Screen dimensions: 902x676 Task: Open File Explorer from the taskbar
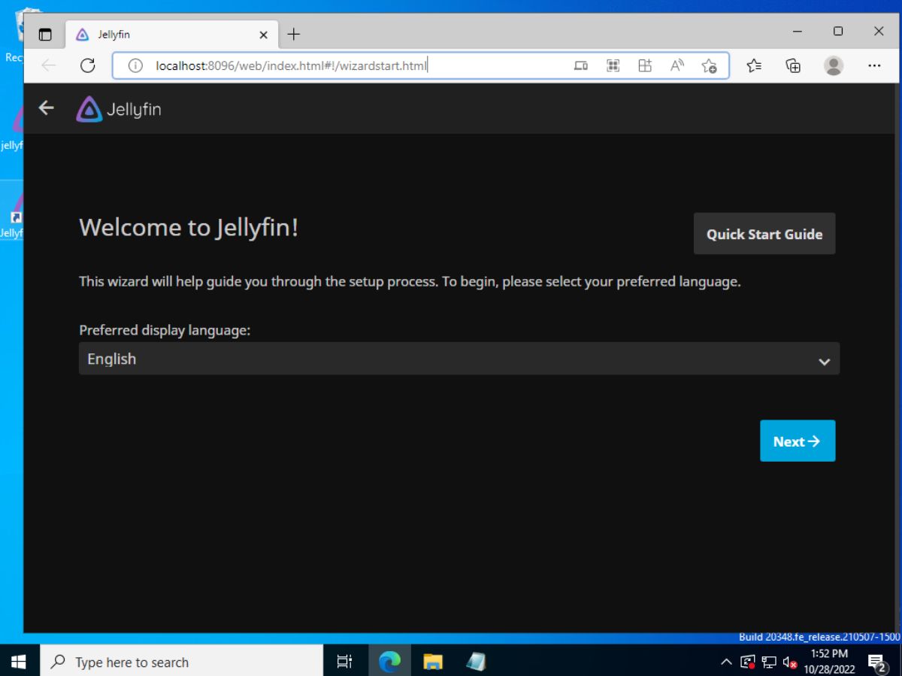coord(433,662)
